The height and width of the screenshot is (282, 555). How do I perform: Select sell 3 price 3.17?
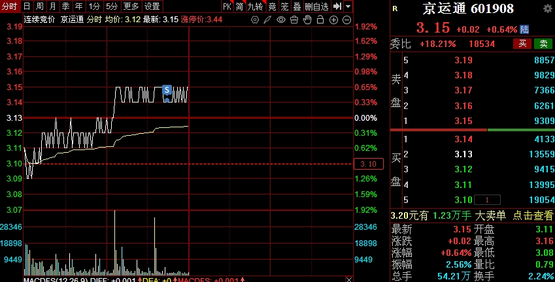point(463,91)
